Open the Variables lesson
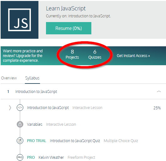The image size is (166, 161). click(35, 124)
